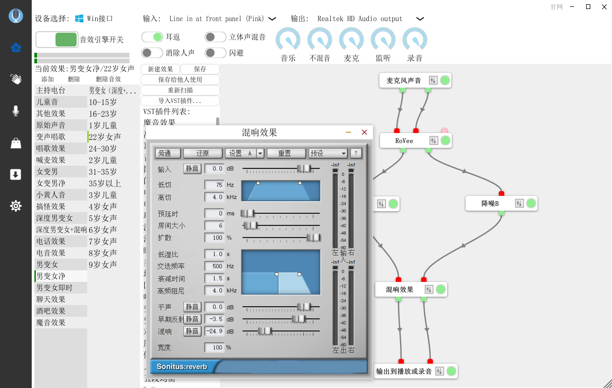This screenshot has height=388, width=612.
Task: Open the gear settings sidebar icon
Action: point(16,205)
